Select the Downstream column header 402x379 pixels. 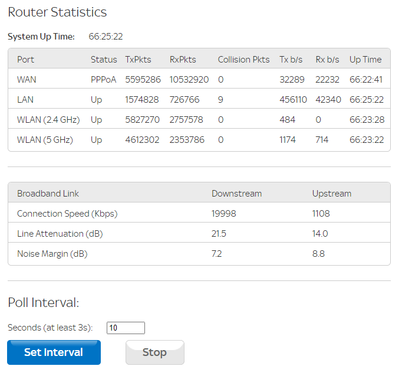coord(236,194)
